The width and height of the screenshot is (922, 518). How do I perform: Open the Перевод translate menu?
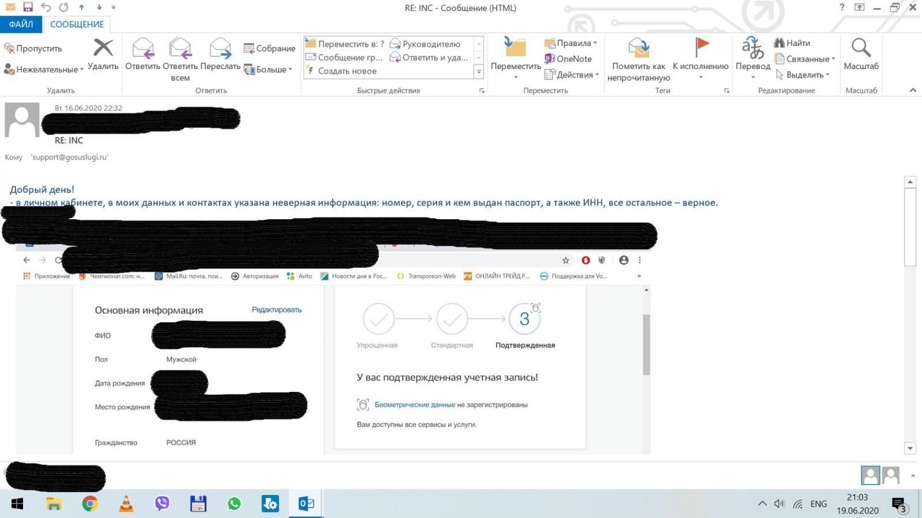[x=753, y=59]
